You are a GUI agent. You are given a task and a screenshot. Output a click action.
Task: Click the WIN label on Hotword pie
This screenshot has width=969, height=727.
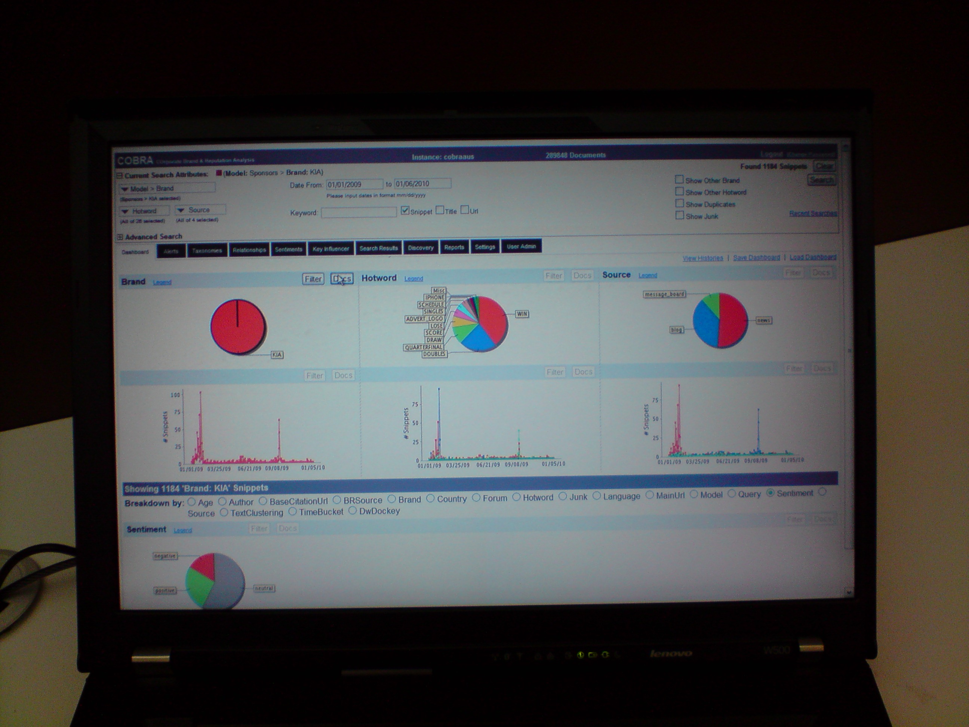[x=522, y=314]
